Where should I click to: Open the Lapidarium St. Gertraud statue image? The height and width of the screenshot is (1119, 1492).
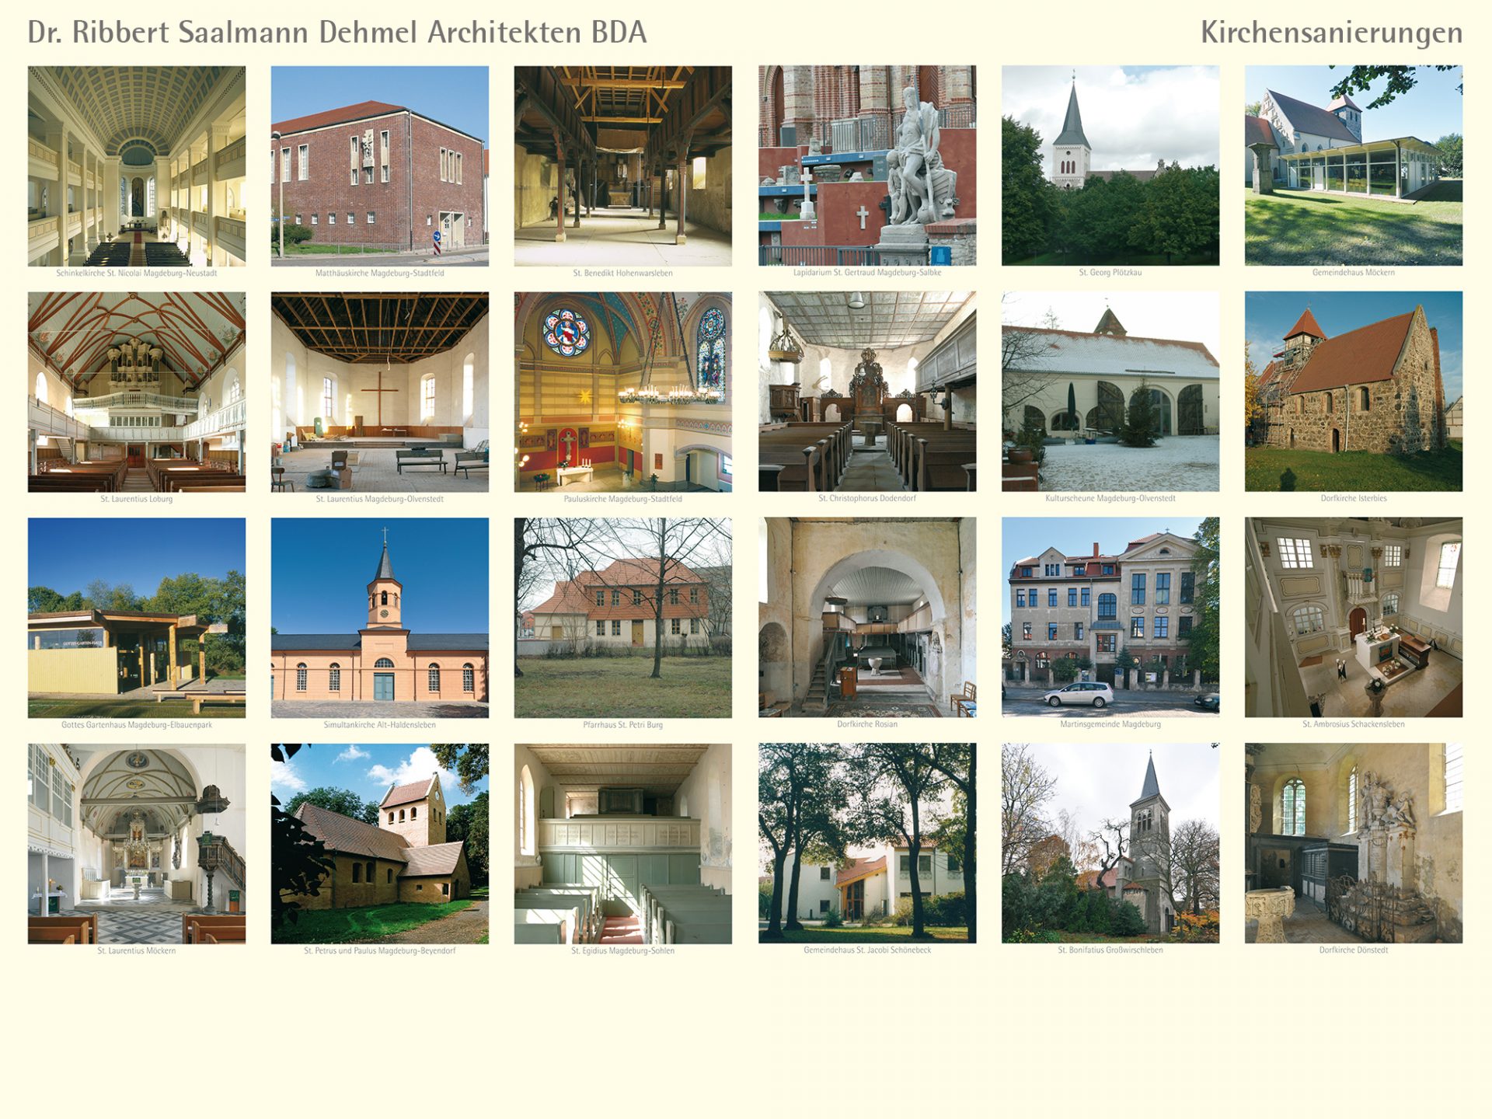point(866,166)
